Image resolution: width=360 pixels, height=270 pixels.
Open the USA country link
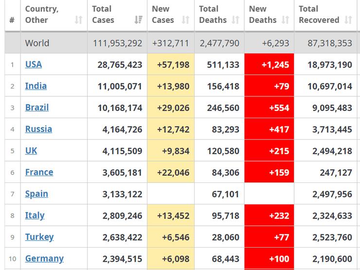pyautogui.click(x=34, y=64)
